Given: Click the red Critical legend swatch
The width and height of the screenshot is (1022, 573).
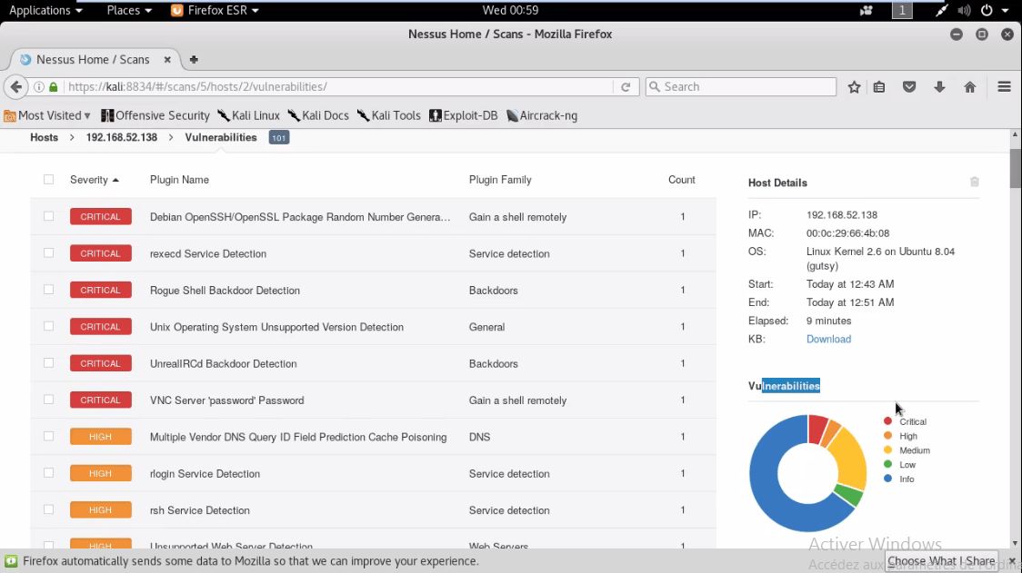Looking at the screenshot, I should 887,421.
